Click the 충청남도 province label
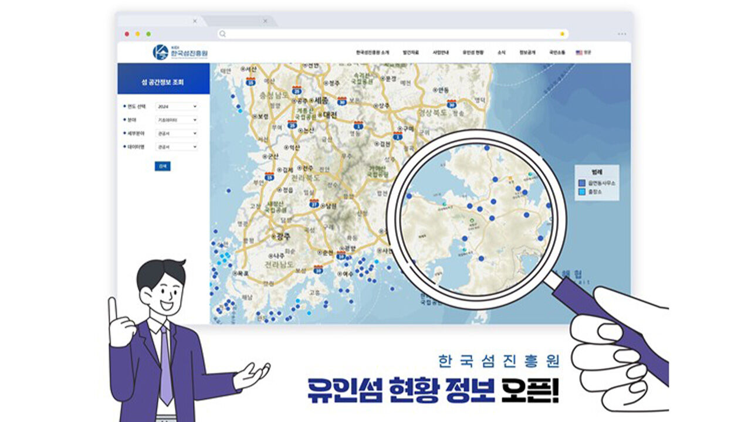 click(x=275, y=94)
